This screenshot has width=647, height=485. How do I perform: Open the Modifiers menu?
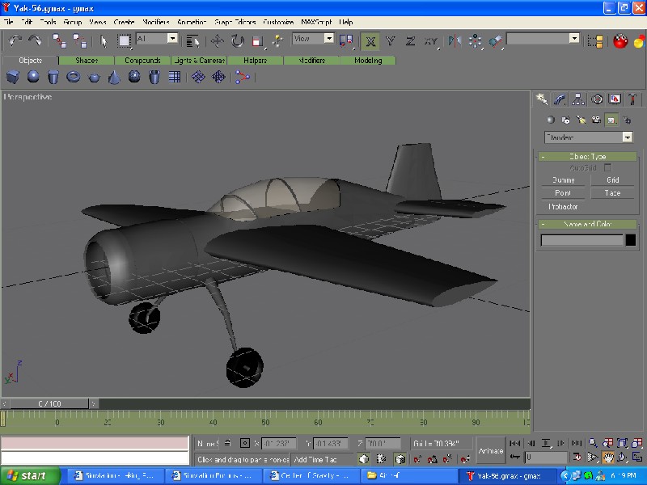[155, 22]
